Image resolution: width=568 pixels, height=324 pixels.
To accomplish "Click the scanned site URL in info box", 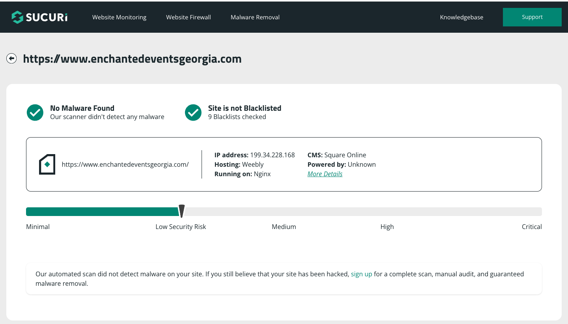I will click(125, 164).
